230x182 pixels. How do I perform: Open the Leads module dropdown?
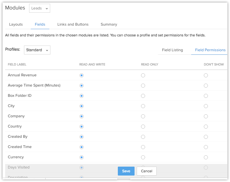pyautogui.click(x=40, y=8)
